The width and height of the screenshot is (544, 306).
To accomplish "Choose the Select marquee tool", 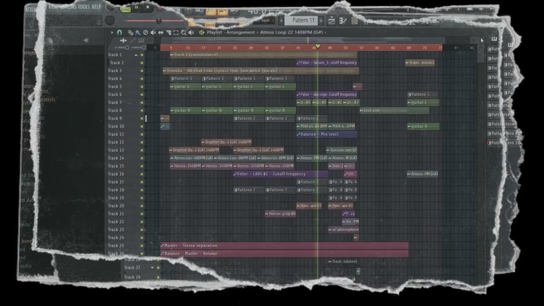I will [x=176, y=32].
